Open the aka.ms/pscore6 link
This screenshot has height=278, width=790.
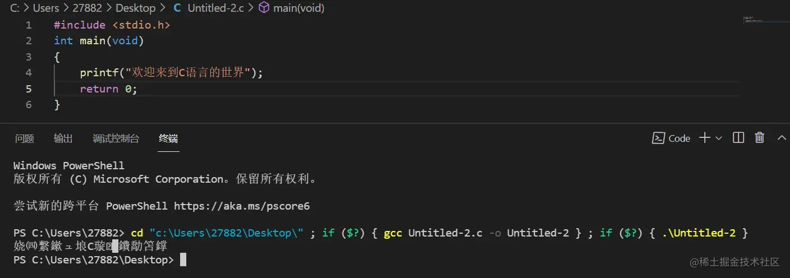(x=242, y=206)
